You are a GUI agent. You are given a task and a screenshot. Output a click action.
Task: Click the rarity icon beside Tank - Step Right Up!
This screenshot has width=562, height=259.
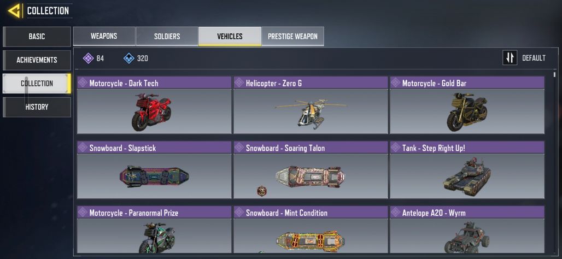tap(395, 148)
